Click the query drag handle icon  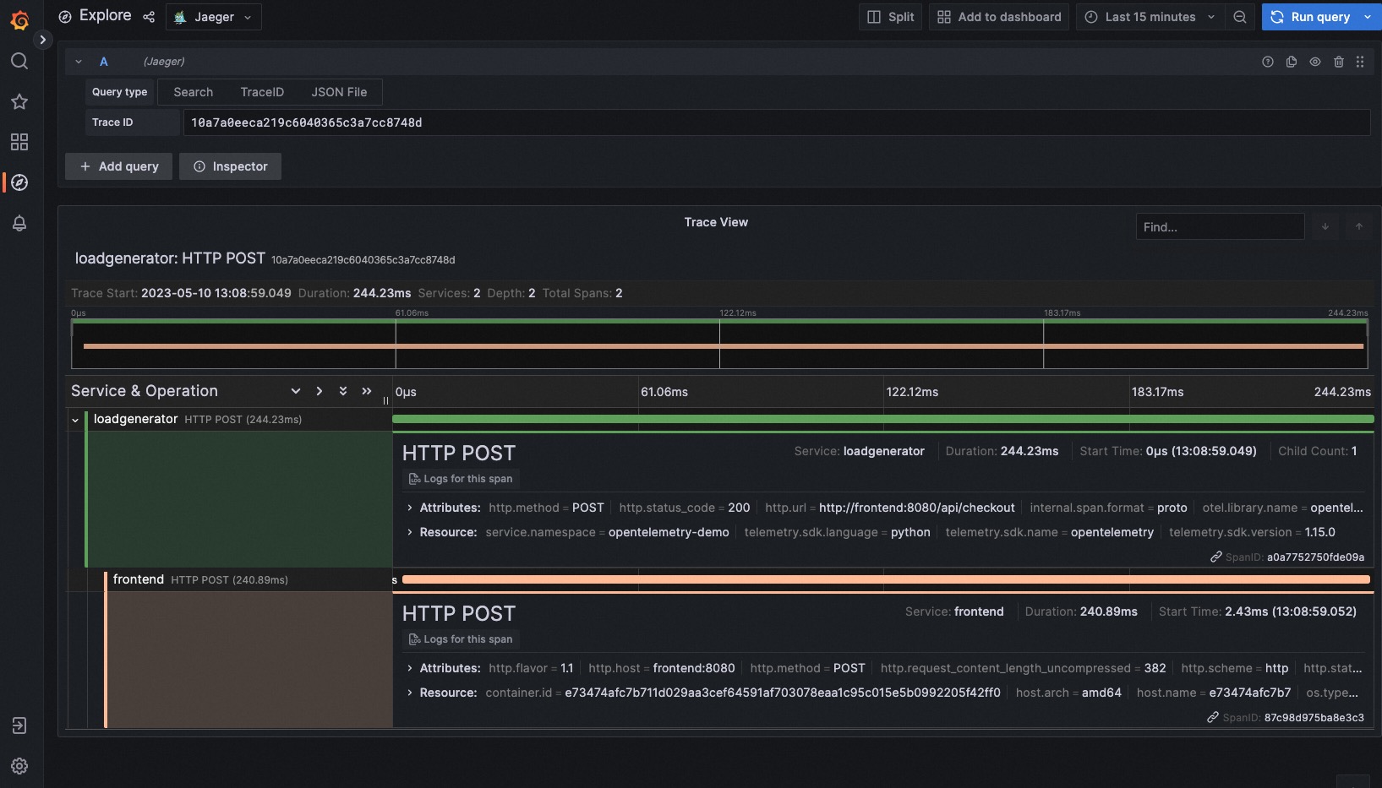coord(1360,62)
